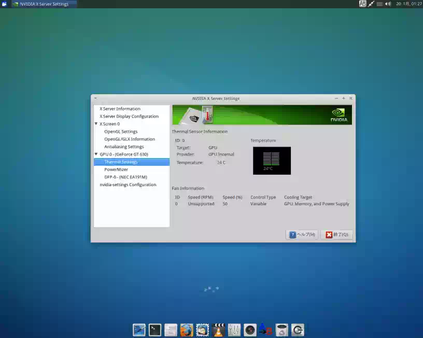The image size is (423, 338).
Task: Click the thermometer graphic in the banner
Action: pyautogui.click(x=208, y=115)
